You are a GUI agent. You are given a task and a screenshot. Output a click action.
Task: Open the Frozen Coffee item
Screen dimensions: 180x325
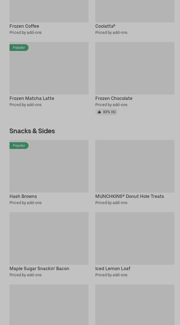(24, 26)
